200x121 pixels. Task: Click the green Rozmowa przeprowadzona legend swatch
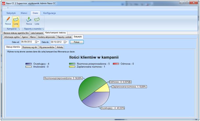click(x=72, y=64)
